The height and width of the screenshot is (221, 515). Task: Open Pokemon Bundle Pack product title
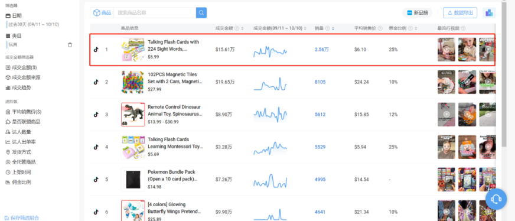point(173,175)
